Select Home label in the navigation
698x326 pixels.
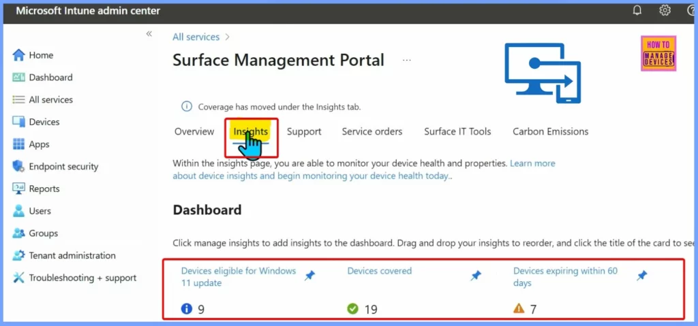pyautogui.click(x=41, y=55)
